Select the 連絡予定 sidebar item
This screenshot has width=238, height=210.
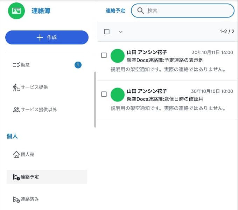click(x=47, y=177)
